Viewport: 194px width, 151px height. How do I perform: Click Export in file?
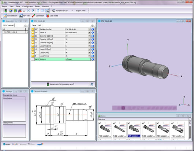tap(81, 11)
